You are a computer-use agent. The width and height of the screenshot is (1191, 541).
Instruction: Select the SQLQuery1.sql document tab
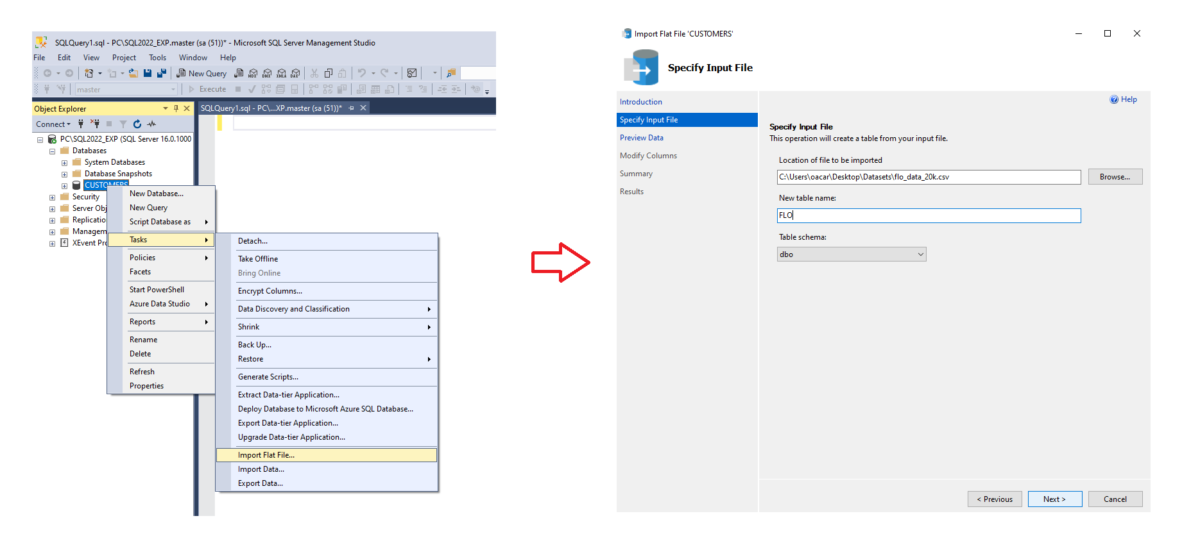pos(271,108)
